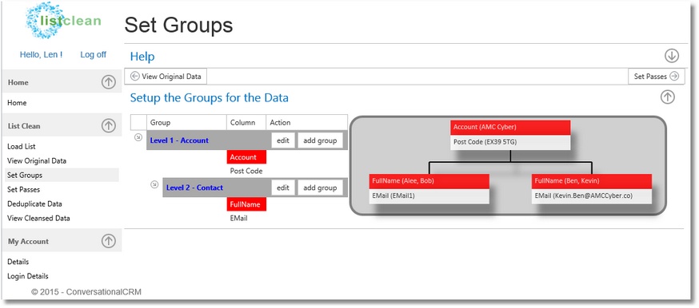Edit the Level 2 - Contact group
699x308 pixels.
tap(283, 188)
